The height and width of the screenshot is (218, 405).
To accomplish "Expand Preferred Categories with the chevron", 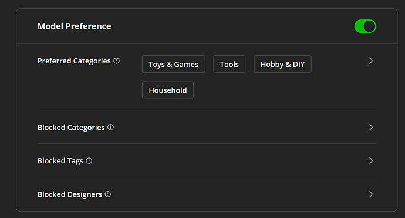I will (x=371, y=61).
